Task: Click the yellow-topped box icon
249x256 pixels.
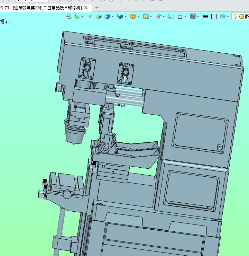Action: tap(99, 17)
